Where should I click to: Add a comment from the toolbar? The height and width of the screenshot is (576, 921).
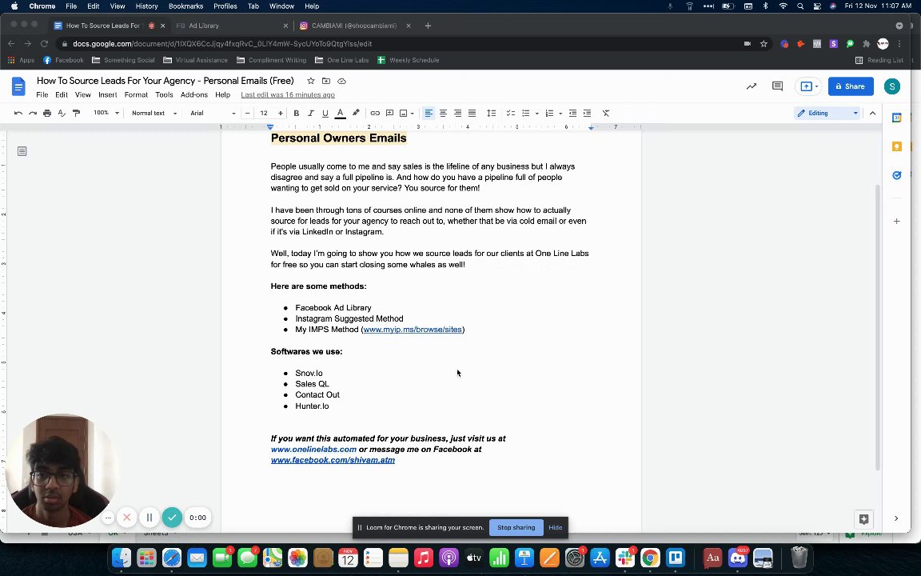(389, 113)
